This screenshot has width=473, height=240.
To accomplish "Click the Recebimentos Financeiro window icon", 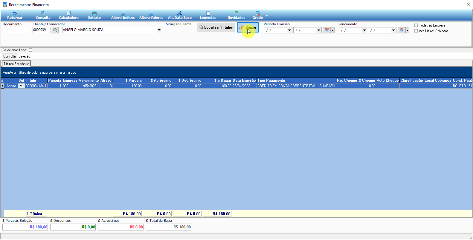I will (x=5, y=4).
